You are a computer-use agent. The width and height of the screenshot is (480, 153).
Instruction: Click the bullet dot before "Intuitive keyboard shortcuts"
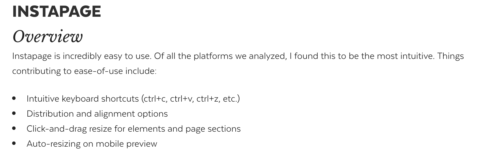tap(14, 98)
